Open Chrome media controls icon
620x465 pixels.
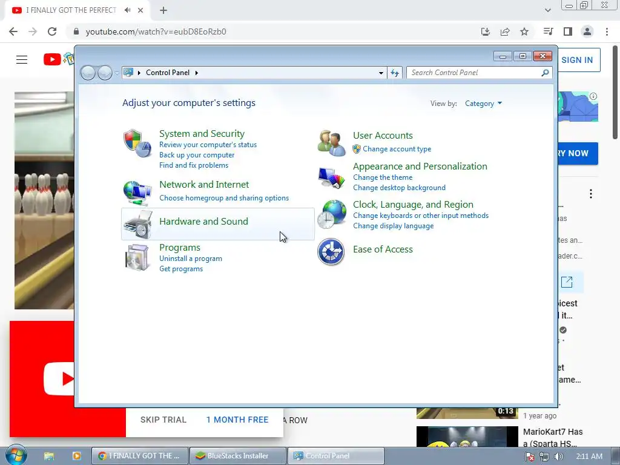tap(549, 31)
